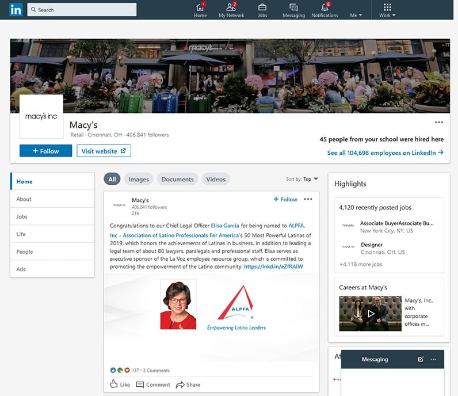Click Elisa Garcia's portrait image
This screenshot has width=458, height=396.
pos(178,304)
